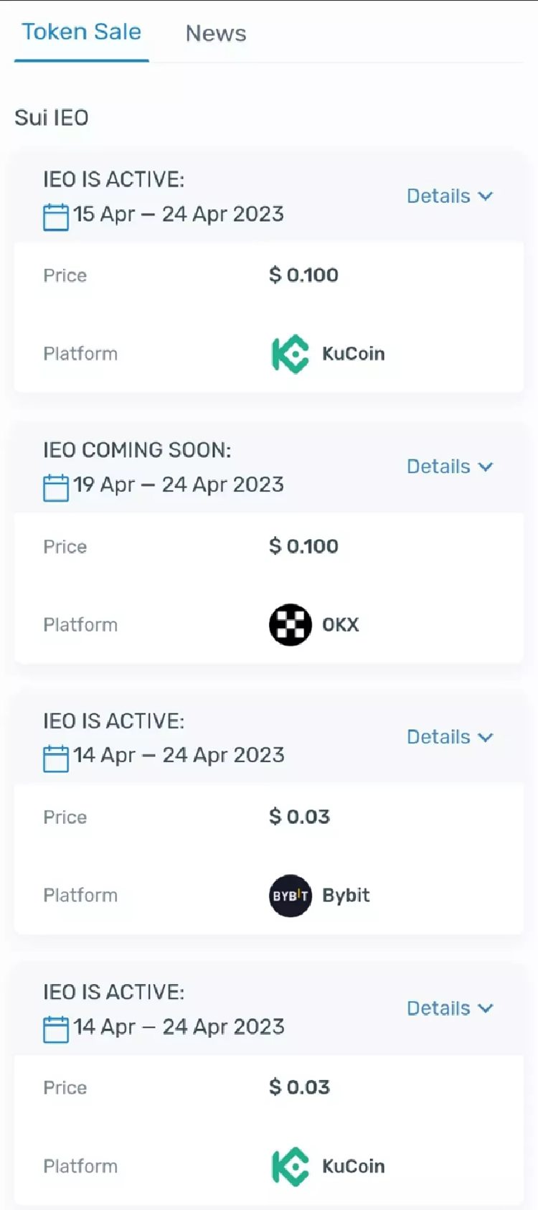This screenshot has width=538, height=1210.
Task: Open the OKX platform link
Action: click(x=340, y=624)
